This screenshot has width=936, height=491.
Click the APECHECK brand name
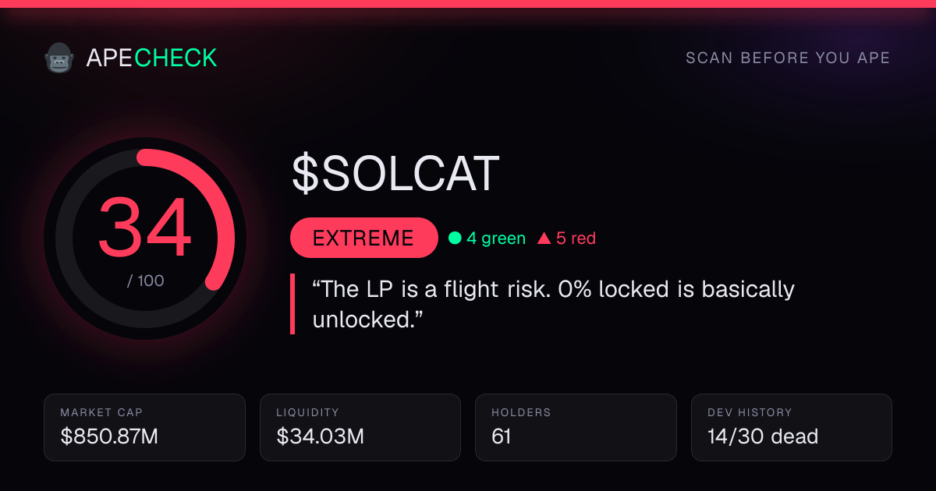(x=151, y=58)
